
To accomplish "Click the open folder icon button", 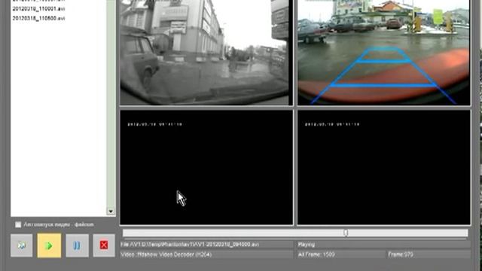I will (22, 245).
